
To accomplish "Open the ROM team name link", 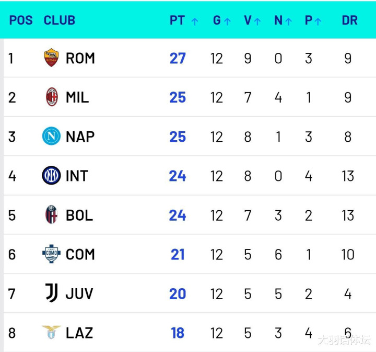I will pos(80,58).
